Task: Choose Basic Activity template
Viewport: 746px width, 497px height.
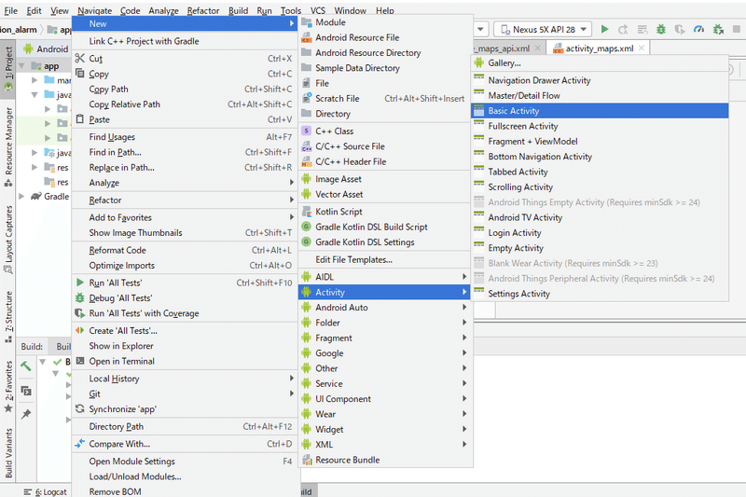Action: coord(600,111)
